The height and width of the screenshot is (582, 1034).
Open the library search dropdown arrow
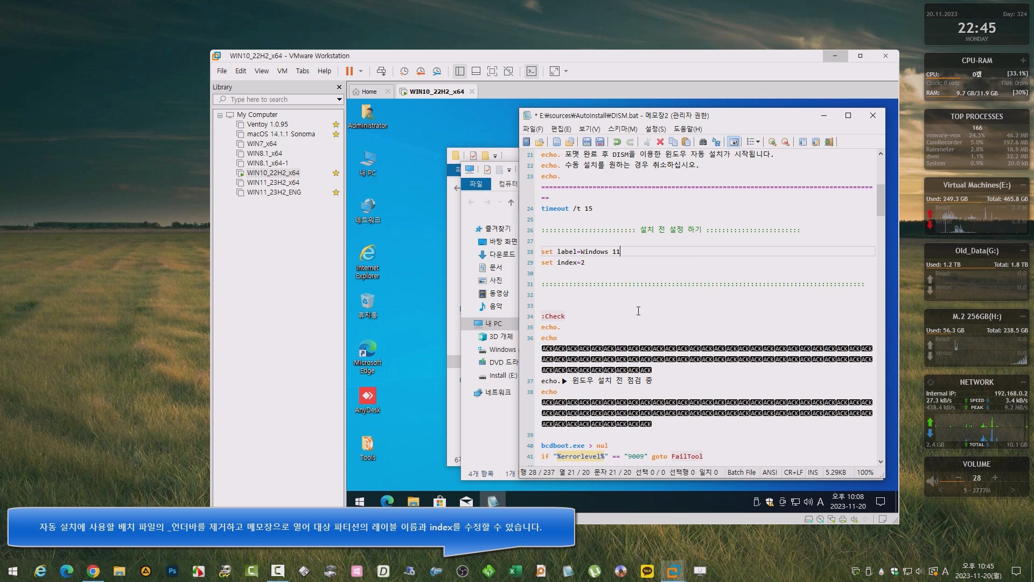coord(339,99)
